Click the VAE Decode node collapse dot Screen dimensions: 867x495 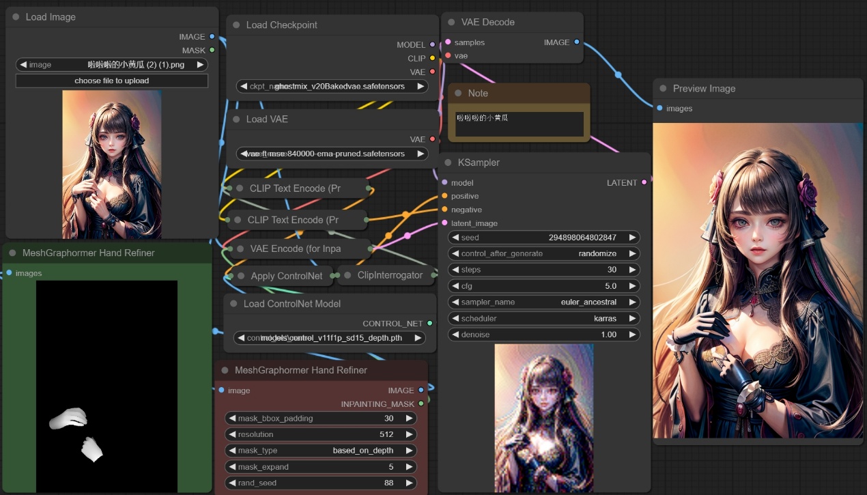451,23
